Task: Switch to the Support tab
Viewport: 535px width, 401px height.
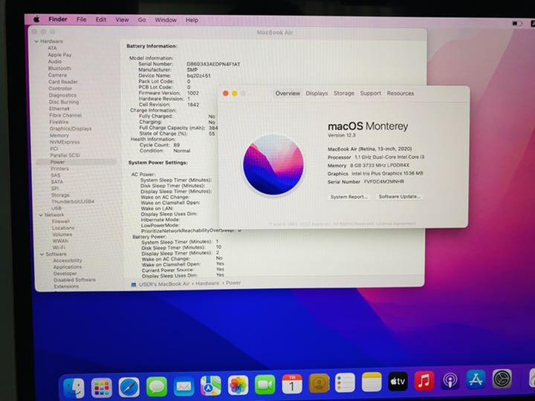Action: pyautogui.click(x=371, y=93)
